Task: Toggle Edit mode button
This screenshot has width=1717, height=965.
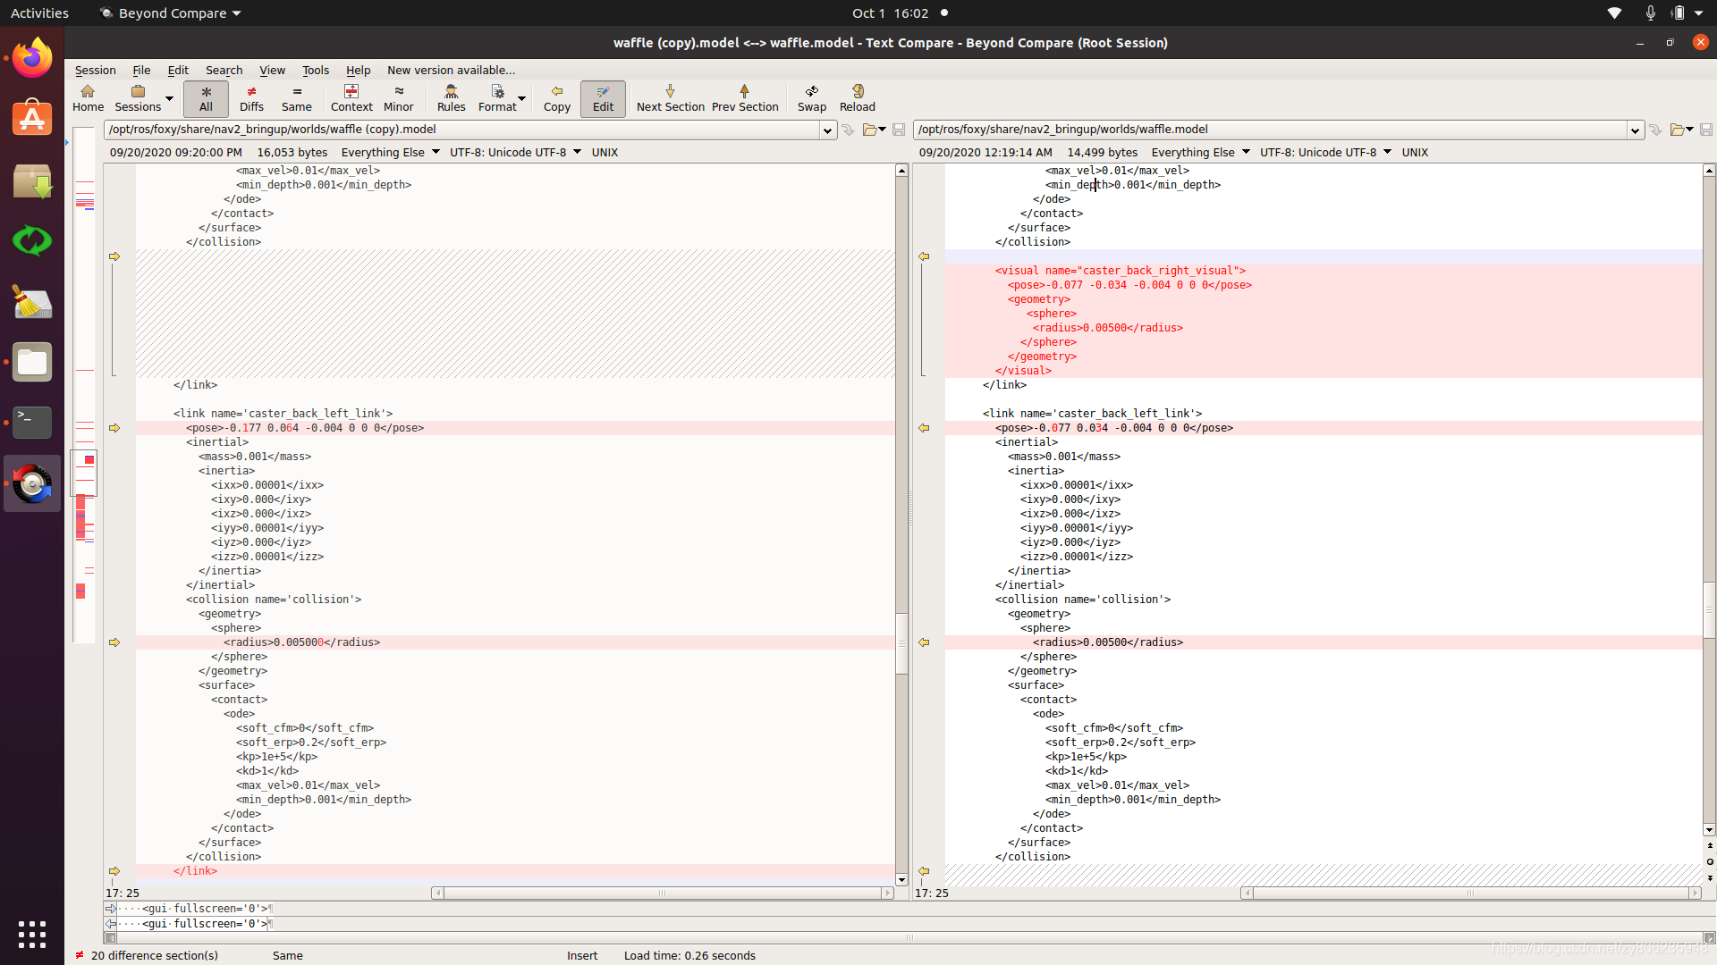Action: (x=603, y=98)
